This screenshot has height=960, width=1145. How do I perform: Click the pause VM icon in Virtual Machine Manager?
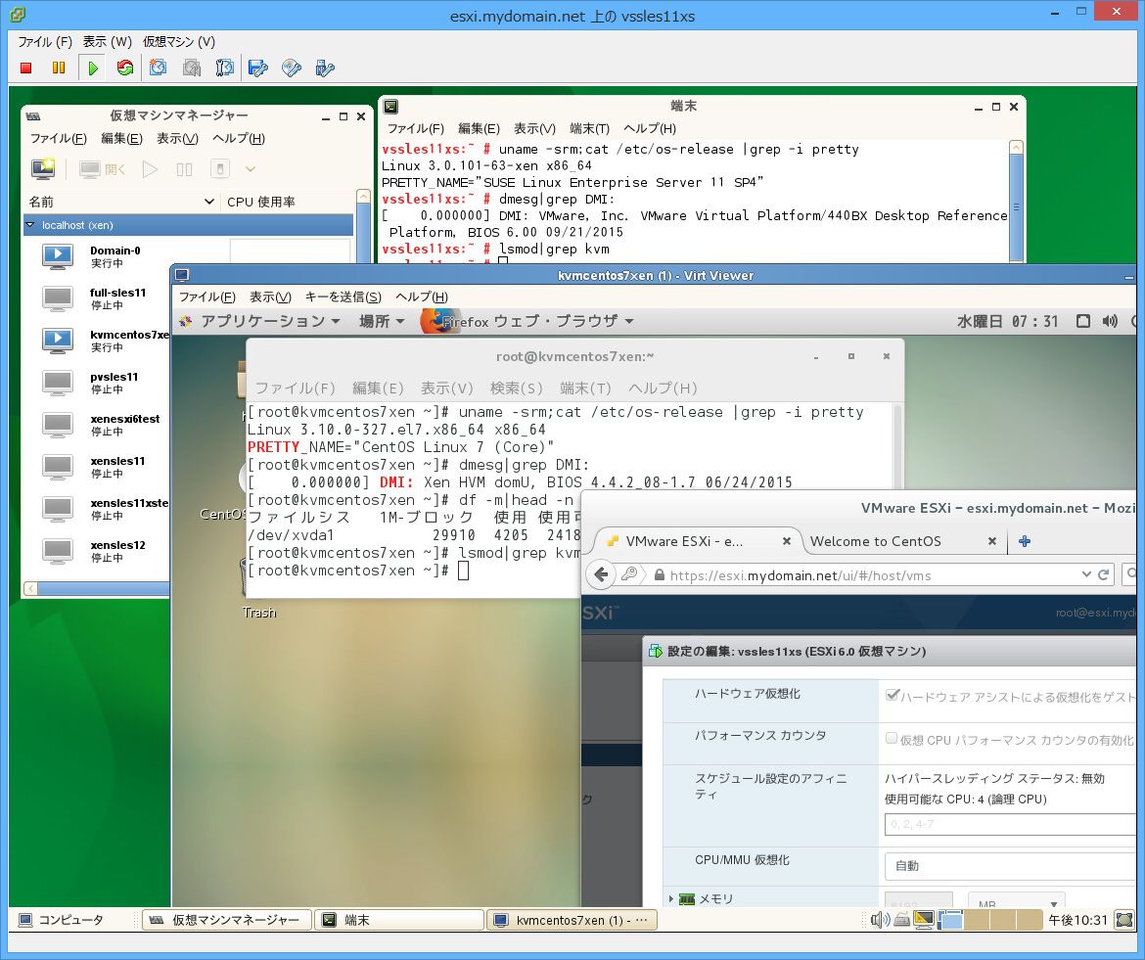184,169
